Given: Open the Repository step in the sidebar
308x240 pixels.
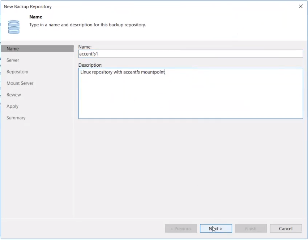Looking at the screenshot, I should 17,72.
